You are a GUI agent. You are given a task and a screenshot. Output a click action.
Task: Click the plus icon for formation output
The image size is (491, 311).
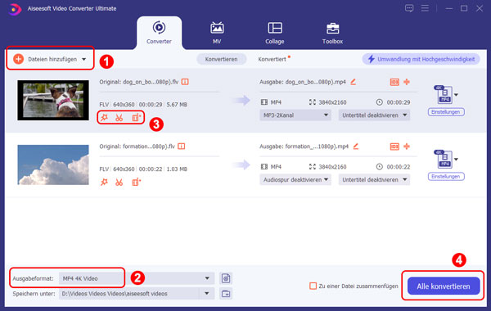click(x=407, y=146)
